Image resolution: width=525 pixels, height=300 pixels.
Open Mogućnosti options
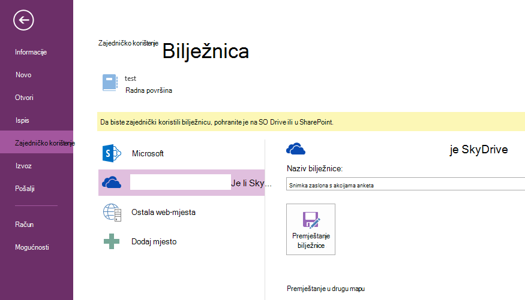pyautogui.click(x=32, y=247)
